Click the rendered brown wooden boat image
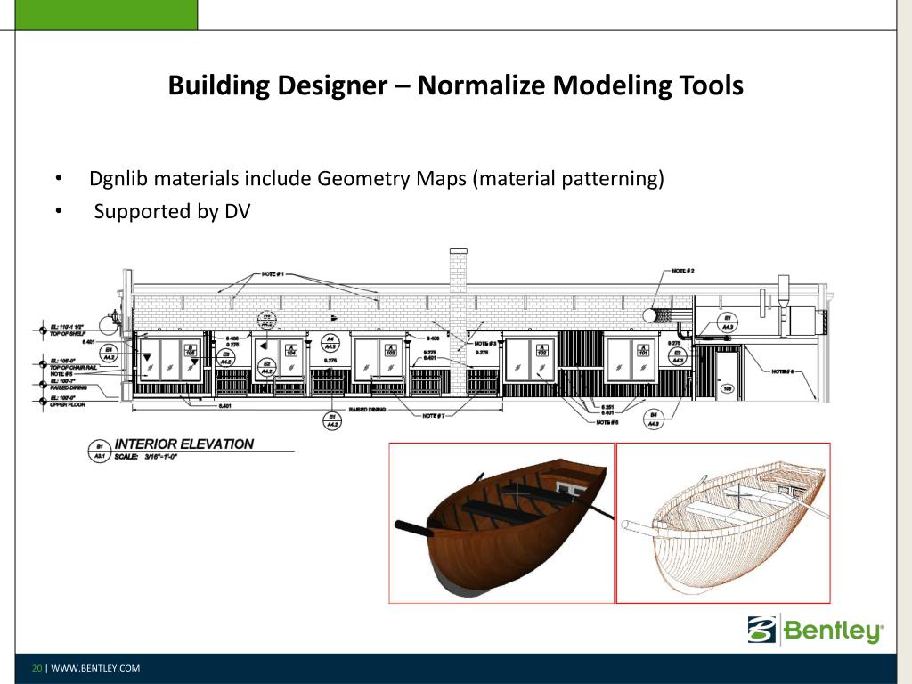 [501, 523]
